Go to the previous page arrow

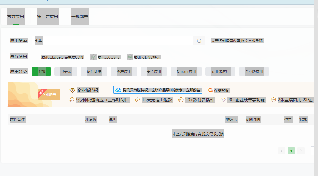click(x=282, y=151)
